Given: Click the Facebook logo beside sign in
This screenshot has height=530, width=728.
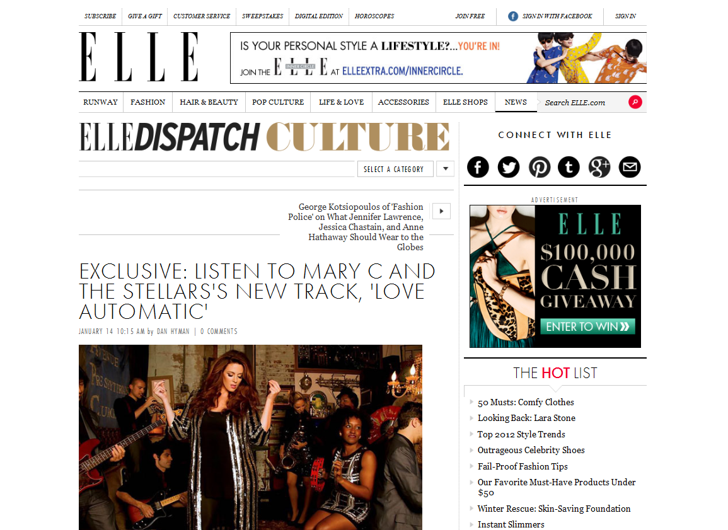Looking at the screenshot, I should pos(512,16).
